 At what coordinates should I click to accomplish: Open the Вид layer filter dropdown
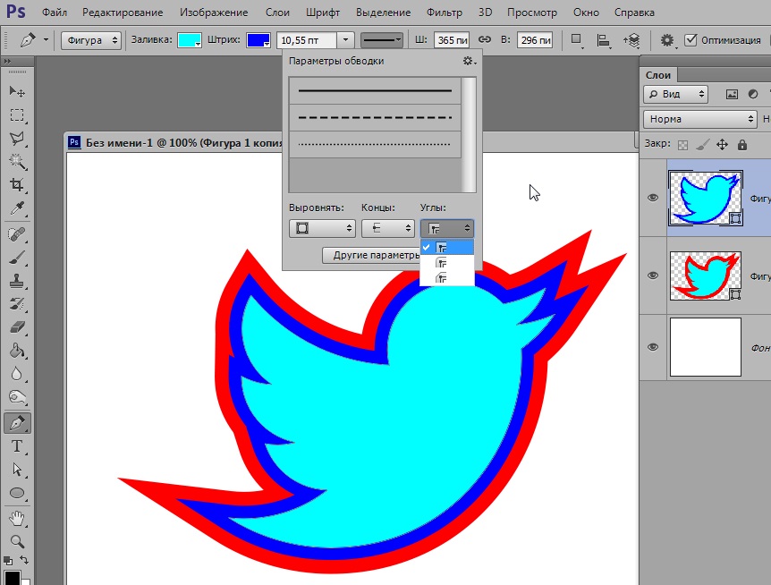(675, 94)
